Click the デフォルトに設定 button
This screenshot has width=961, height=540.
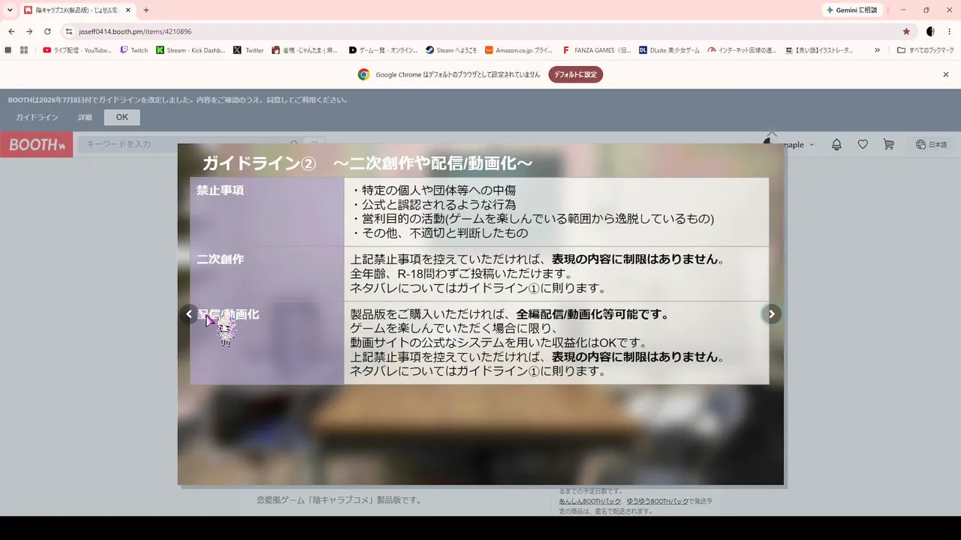click(x=576, y=74)
